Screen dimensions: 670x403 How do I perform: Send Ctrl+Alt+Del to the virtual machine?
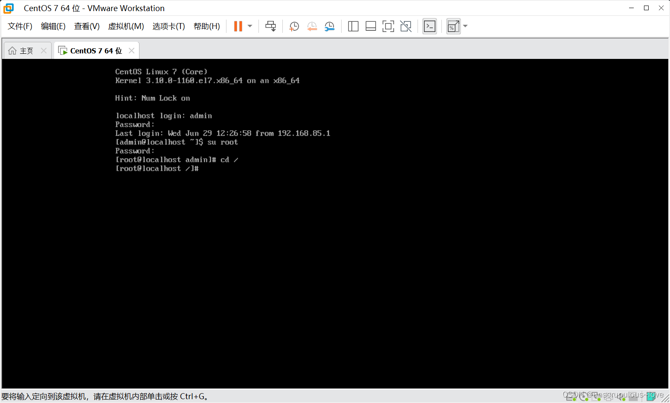tap(270, 26)
